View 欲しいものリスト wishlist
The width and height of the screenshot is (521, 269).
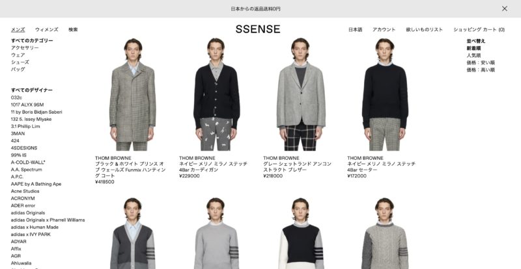point(425,29)
